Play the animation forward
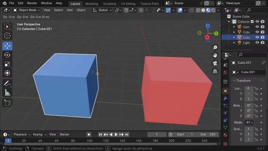 116,135
